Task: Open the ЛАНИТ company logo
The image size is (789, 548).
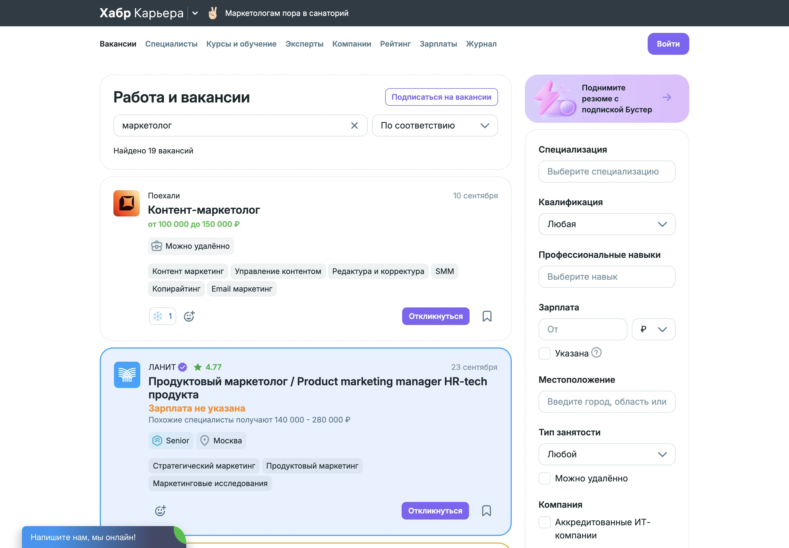Action: tap(127, 375)
